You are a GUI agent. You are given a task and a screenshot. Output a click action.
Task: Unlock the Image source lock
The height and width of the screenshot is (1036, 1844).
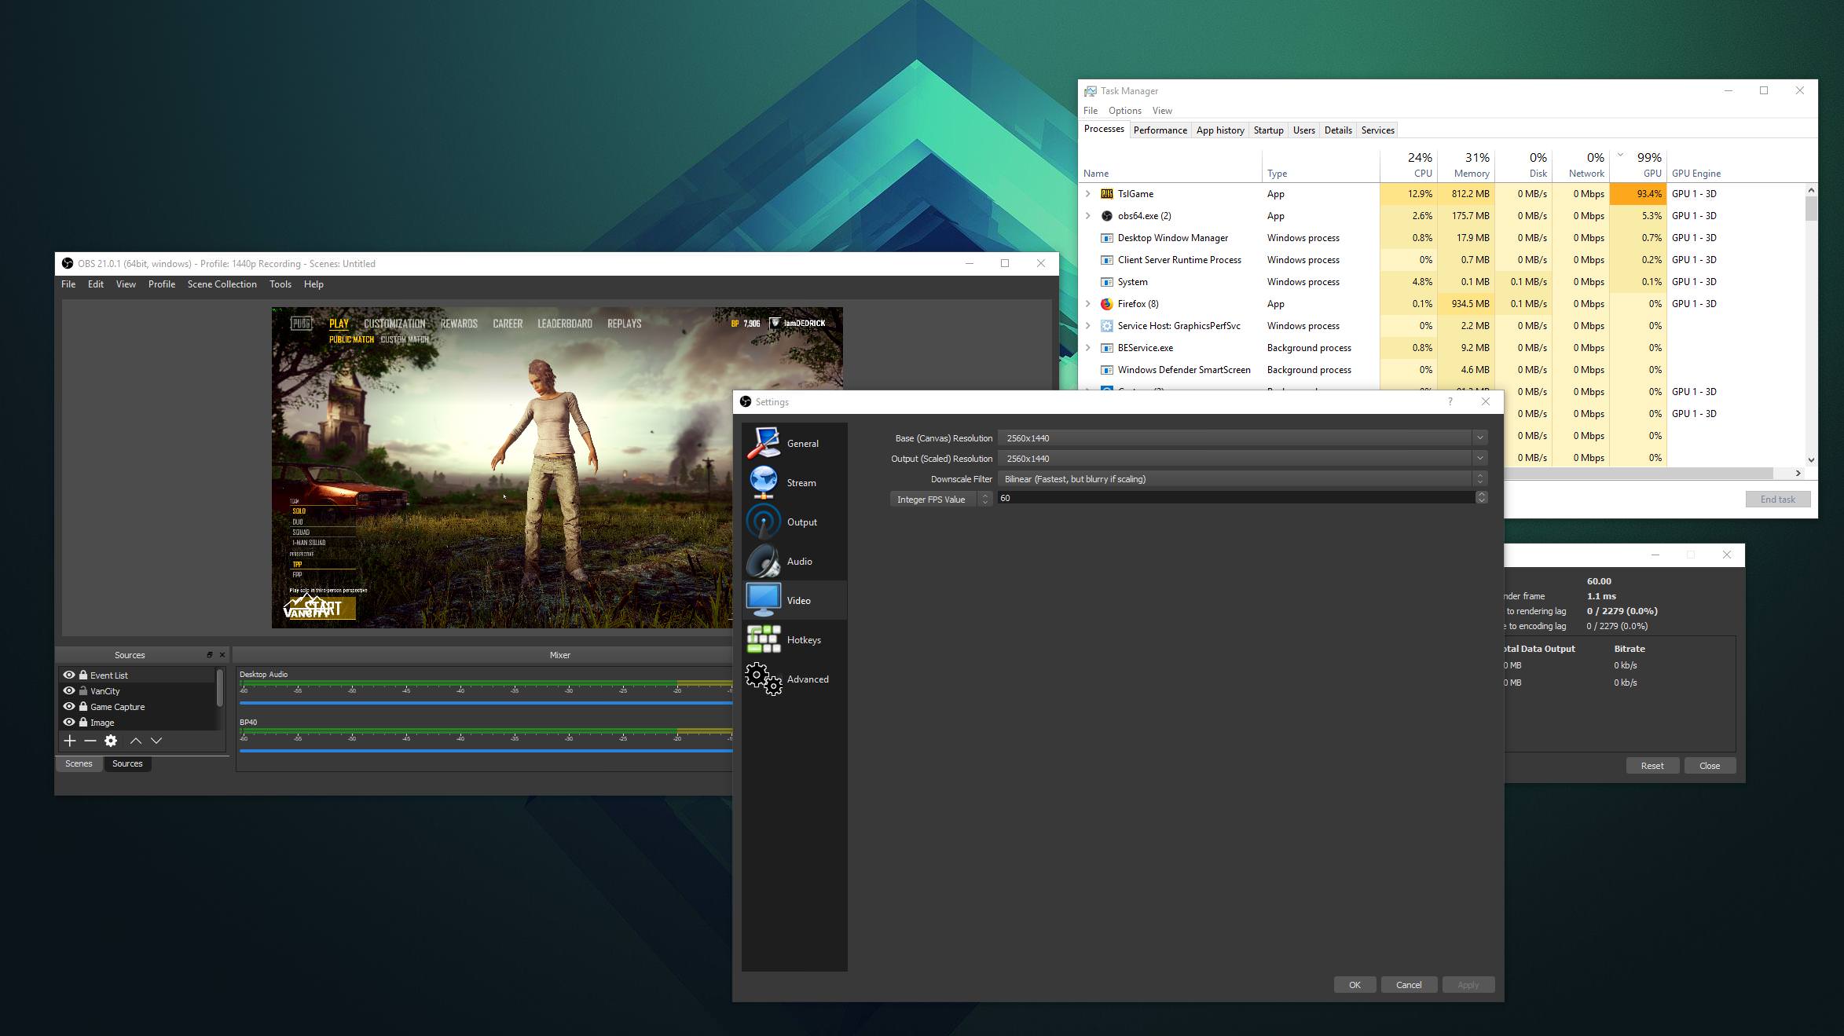click(x=83, y=722)
